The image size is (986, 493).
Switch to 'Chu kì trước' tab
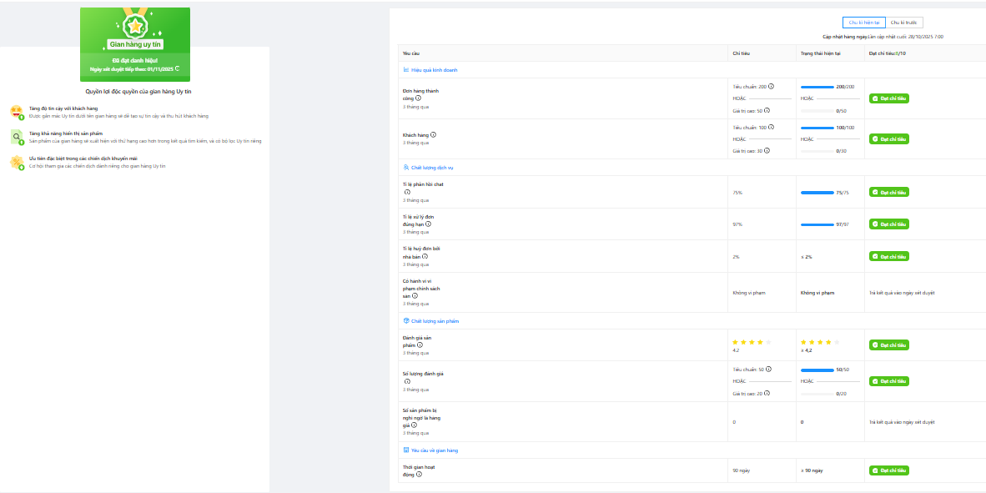tap(905, 23)
